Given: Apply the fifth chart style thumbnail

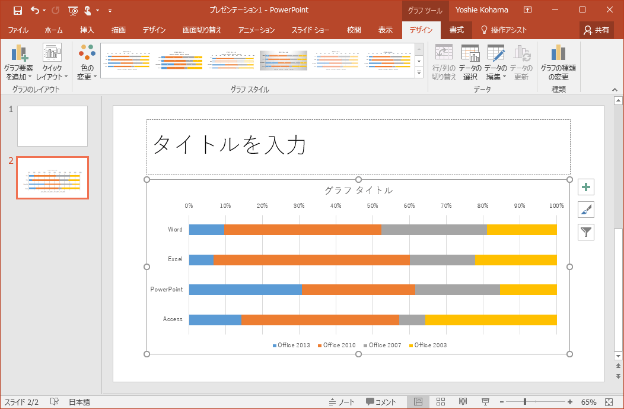Looking at the screenshot, I should [x=336, y=61].
